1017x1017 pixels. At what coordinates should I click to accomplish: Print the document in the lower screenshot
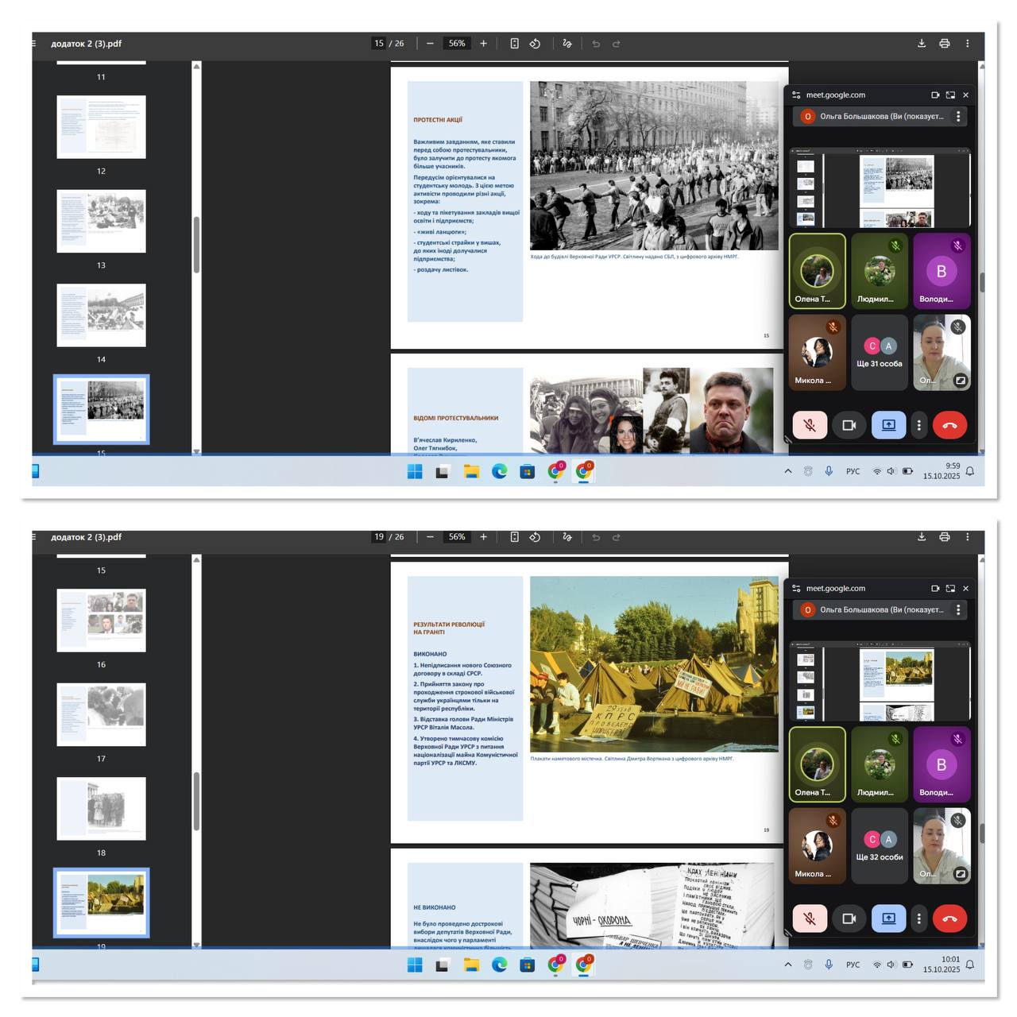[945, 537]
